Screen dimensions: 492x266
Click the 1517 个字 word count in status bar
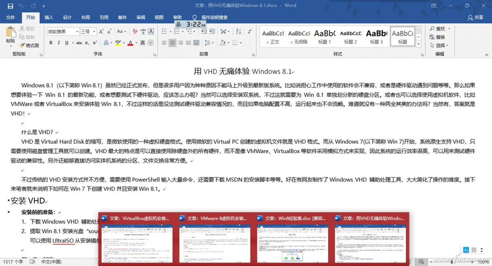13,262
